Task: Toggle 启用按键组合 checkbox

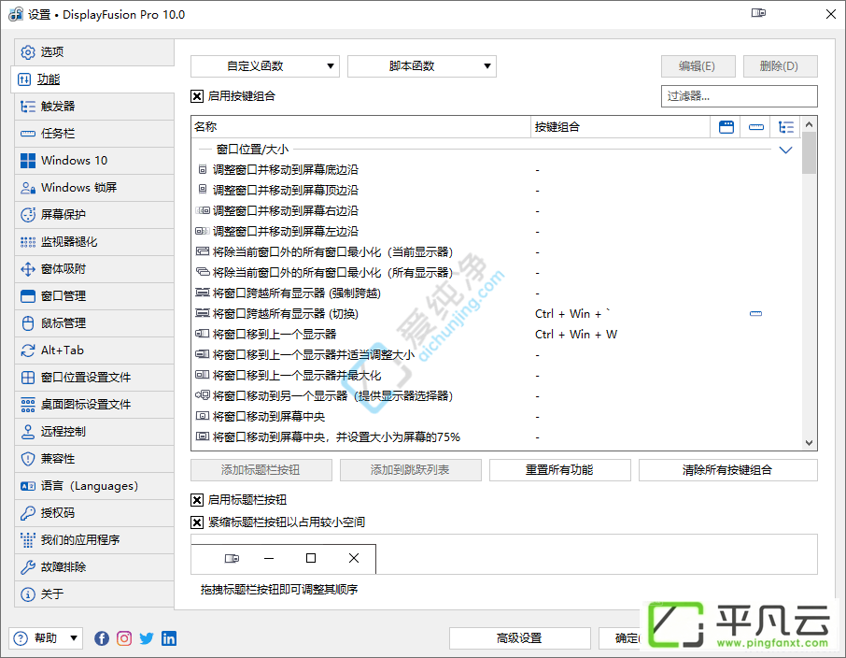Action: 197,96
